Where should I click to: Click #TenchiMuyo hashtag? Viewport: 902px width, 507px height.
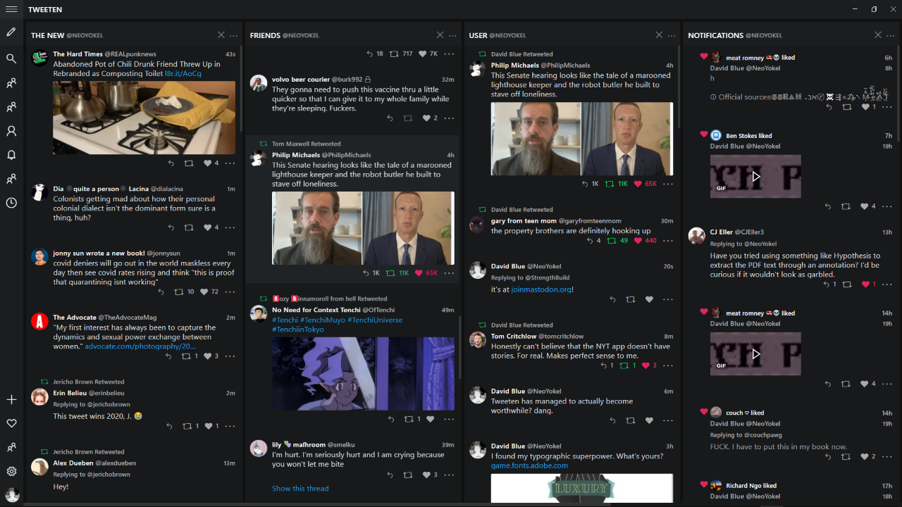pyautogui.click(x=323, y=320)
